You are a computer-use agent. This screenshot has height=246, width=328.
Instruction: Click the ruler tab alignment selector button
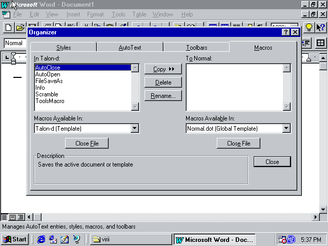(x=7, y=57)
